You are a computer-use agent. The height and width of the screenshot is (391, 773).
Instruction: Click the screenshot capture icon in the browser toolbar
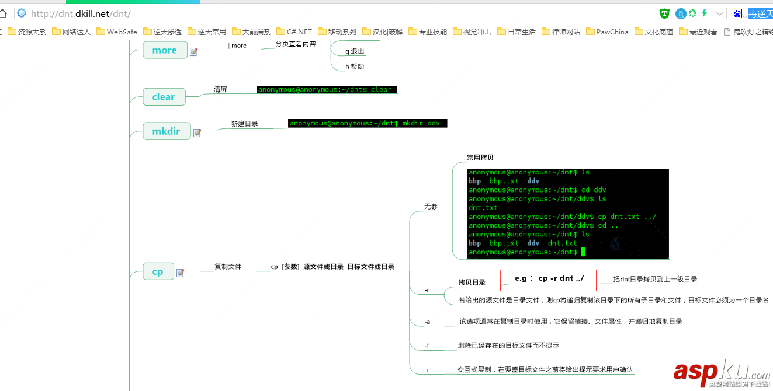(680, 13)
